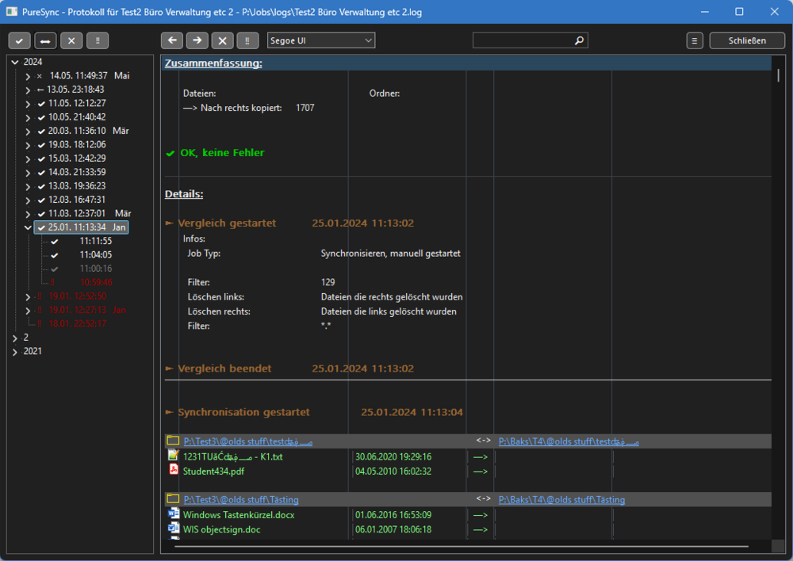Select the greyed 11:00:16 sub-entry
This screenshot has height=561, width=793.
96,269
